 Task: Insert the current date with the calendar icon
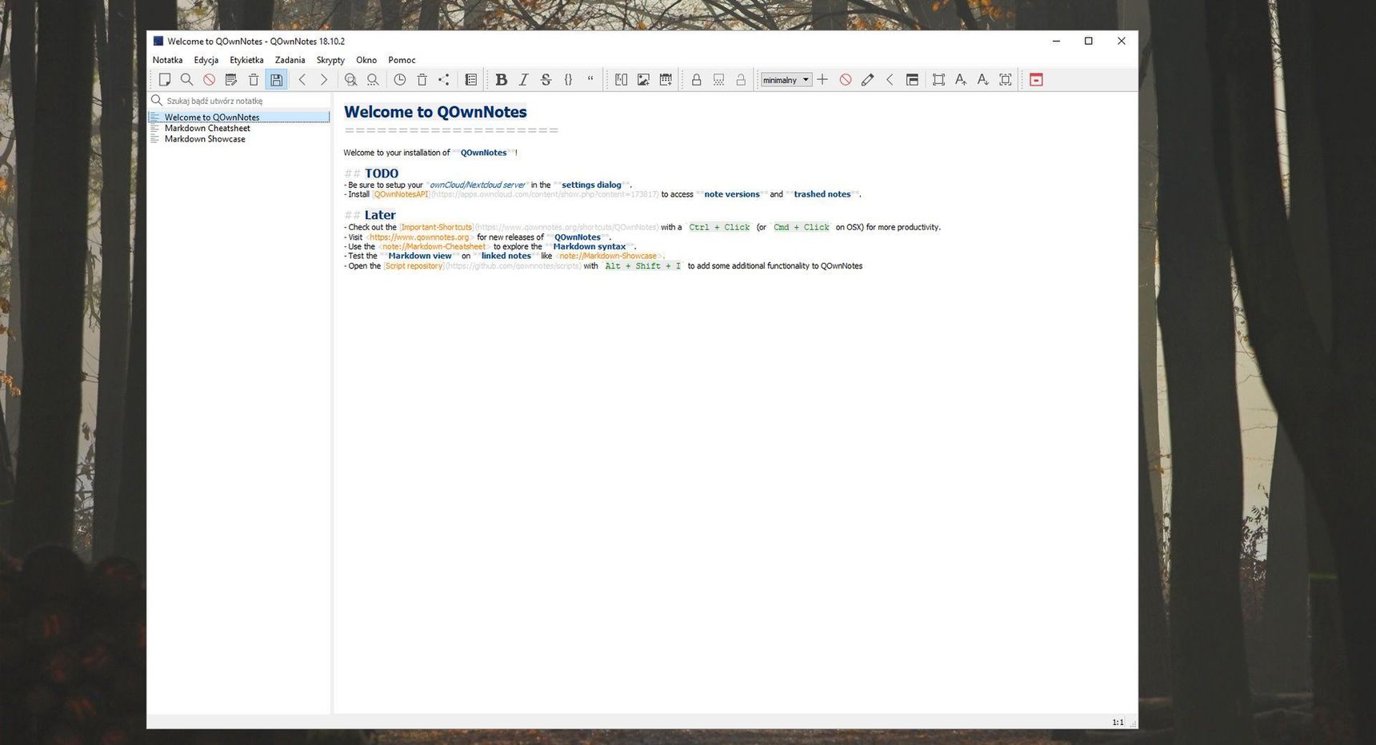[666, 80]
